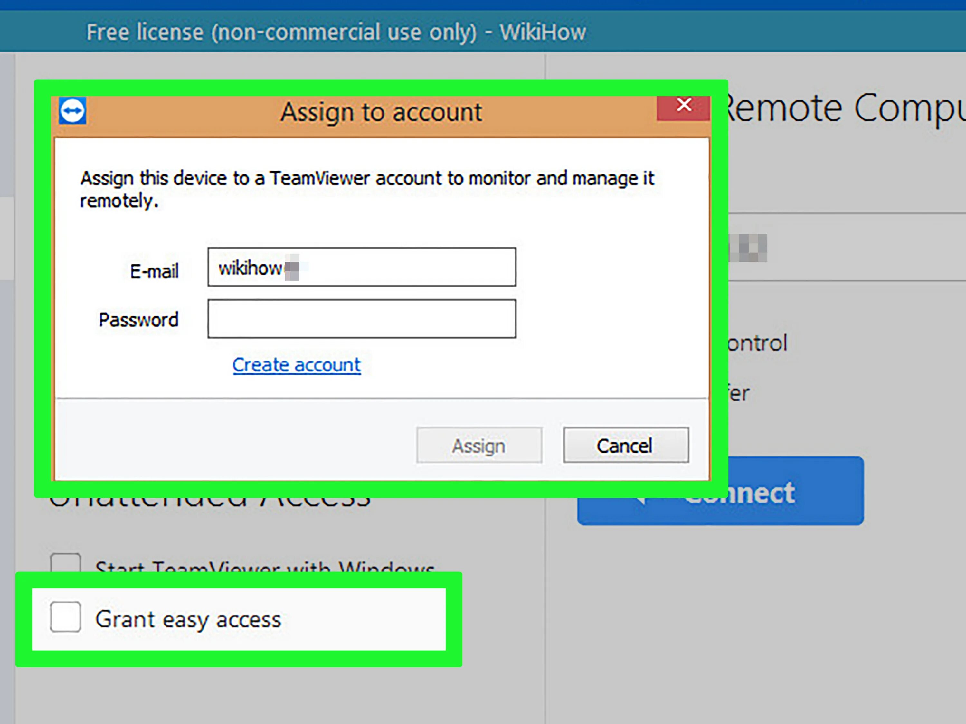Click the TeamViewer logo icon in dialog title
Image resolution: width=966 pixels, height=724 pixels.
[x=72, y=110]
